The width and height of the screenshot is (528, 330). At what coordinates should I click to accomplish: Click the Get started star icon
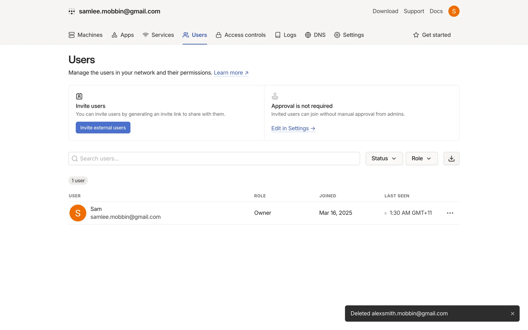click(x=416, y=35)
